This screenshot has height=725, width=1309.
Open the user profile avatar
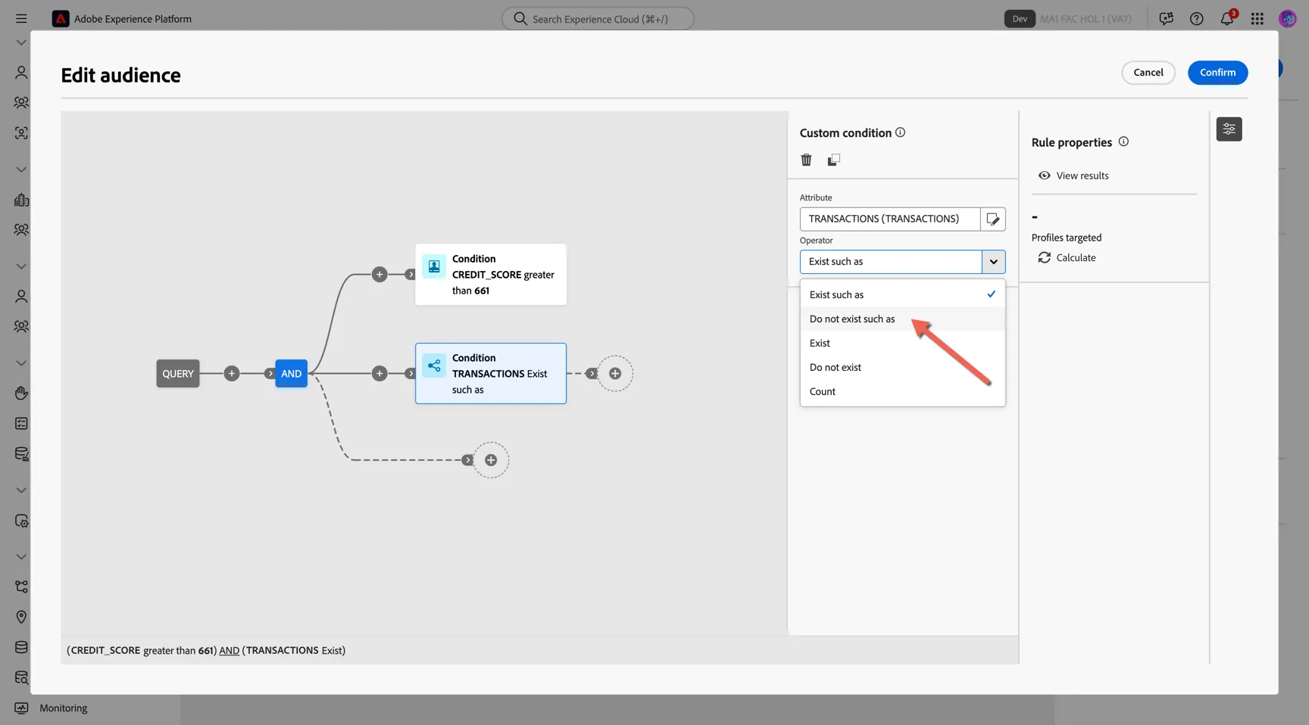[x=1288, y=18]
